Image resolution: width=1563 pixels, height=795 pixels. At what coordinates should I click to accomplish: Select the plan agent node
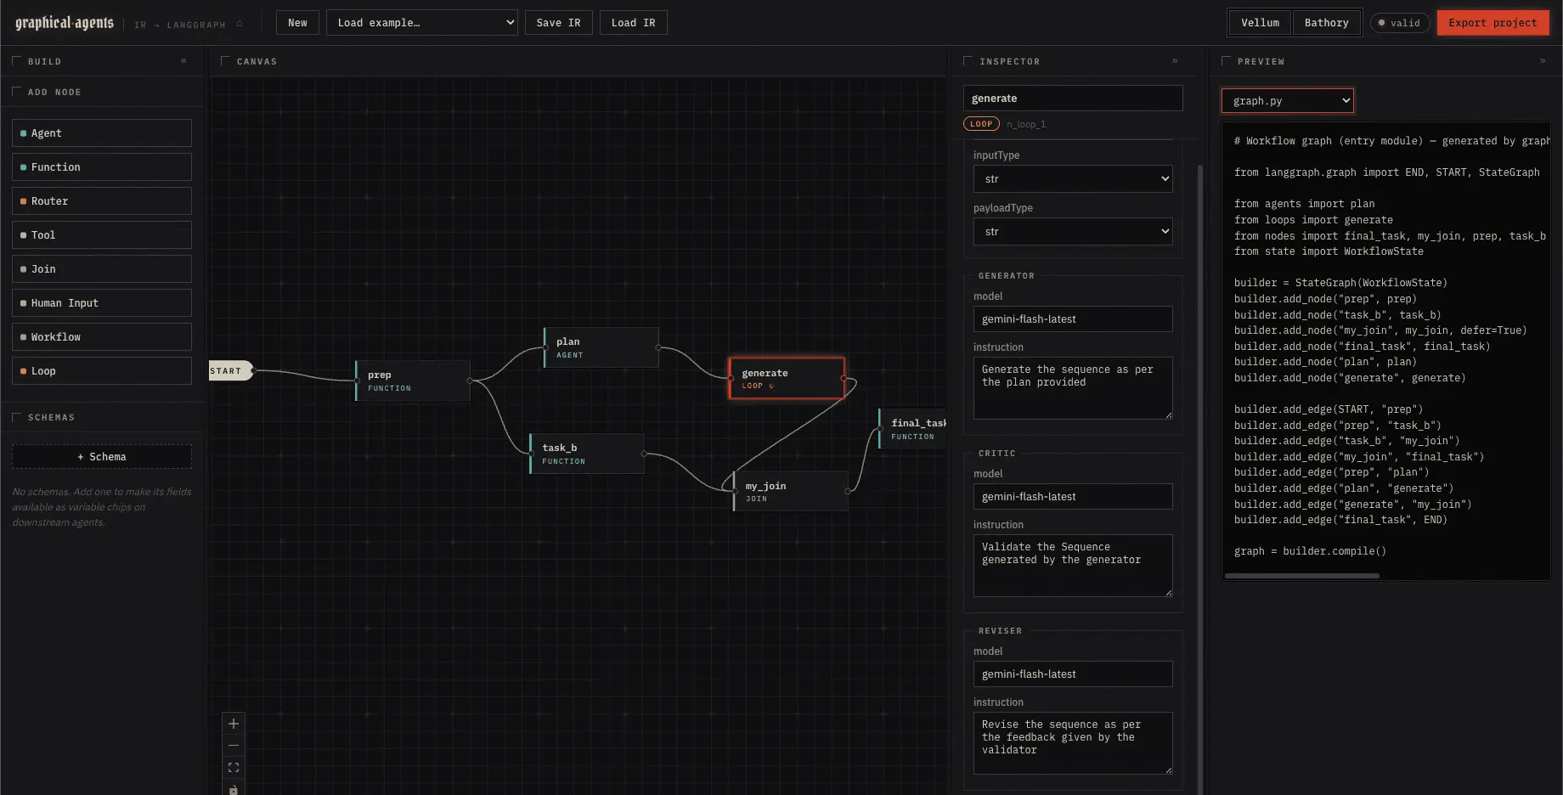(601, 347)
